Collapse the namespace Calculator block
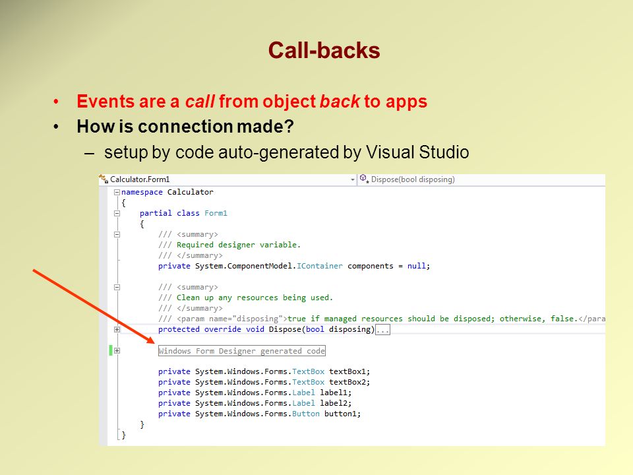The height and width of the screenshot is (475, 633). click(117, 192)
